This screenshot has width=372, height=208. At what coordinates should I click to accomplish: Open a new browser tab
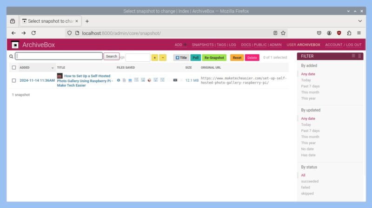[87, 21]
